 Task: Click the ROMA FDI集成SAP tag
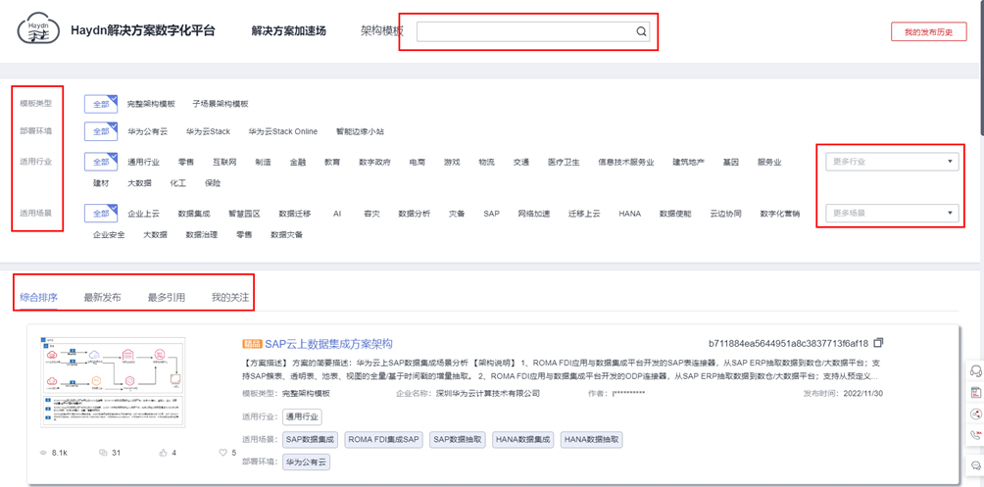click(x=384, y=440)
